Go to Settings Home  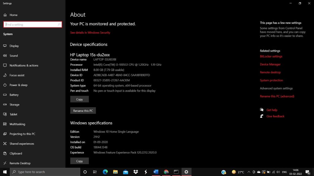point(10,15)
